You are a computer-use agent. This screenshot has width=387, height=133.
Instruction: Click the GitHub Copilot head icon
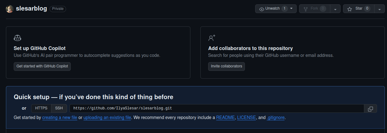(x=17, y=38)
